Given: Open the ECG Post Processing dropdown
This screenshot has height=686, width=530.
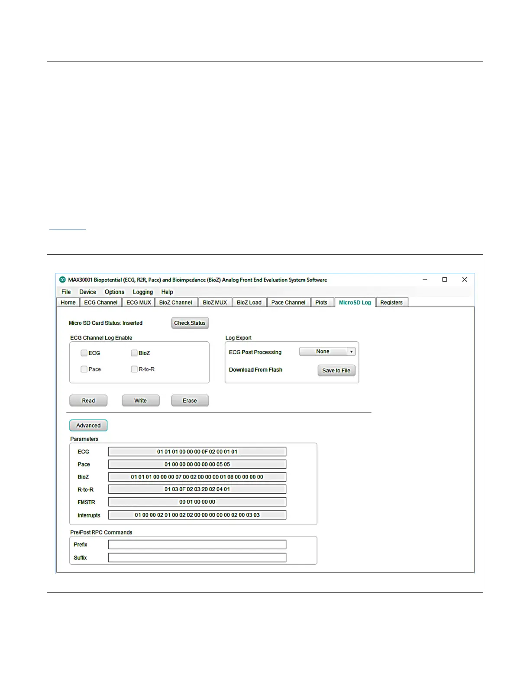Looking at the screenshot, I should pos(327,352).
